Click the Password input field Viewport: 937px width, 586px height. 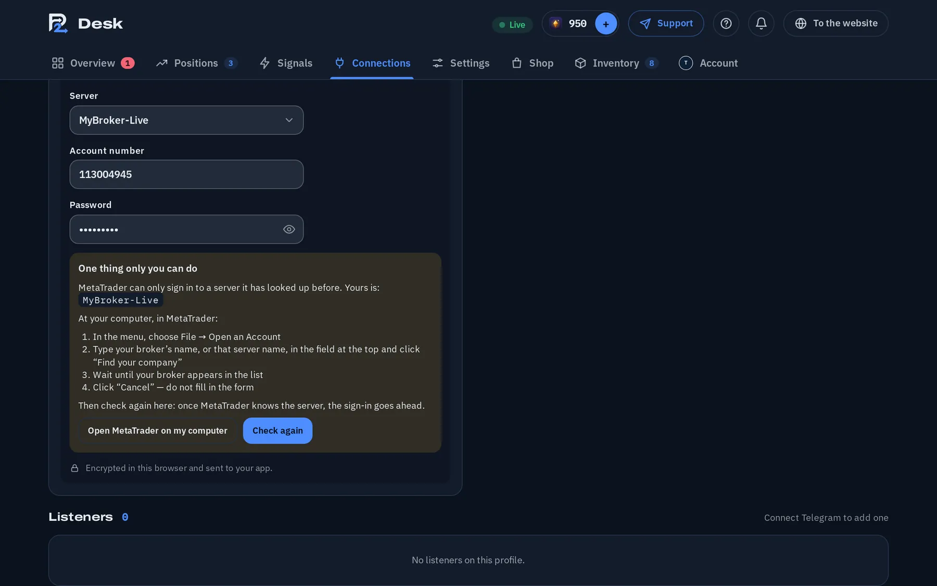pyautogui.click(x=186, y=229)
